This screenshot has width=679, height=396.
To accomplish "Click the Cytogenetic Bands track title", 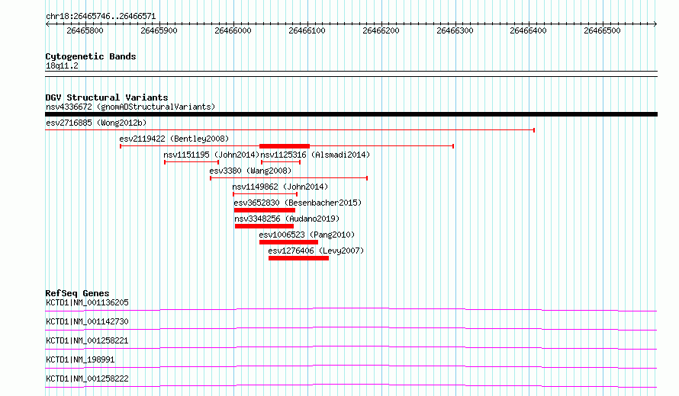I will click(91, 56).
